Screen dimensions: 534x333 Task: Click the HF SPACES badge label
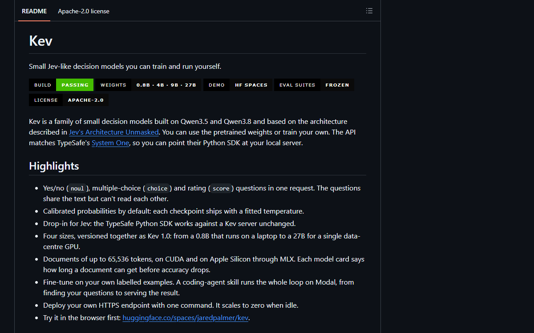pyautogui.click(x=251, y=85)
